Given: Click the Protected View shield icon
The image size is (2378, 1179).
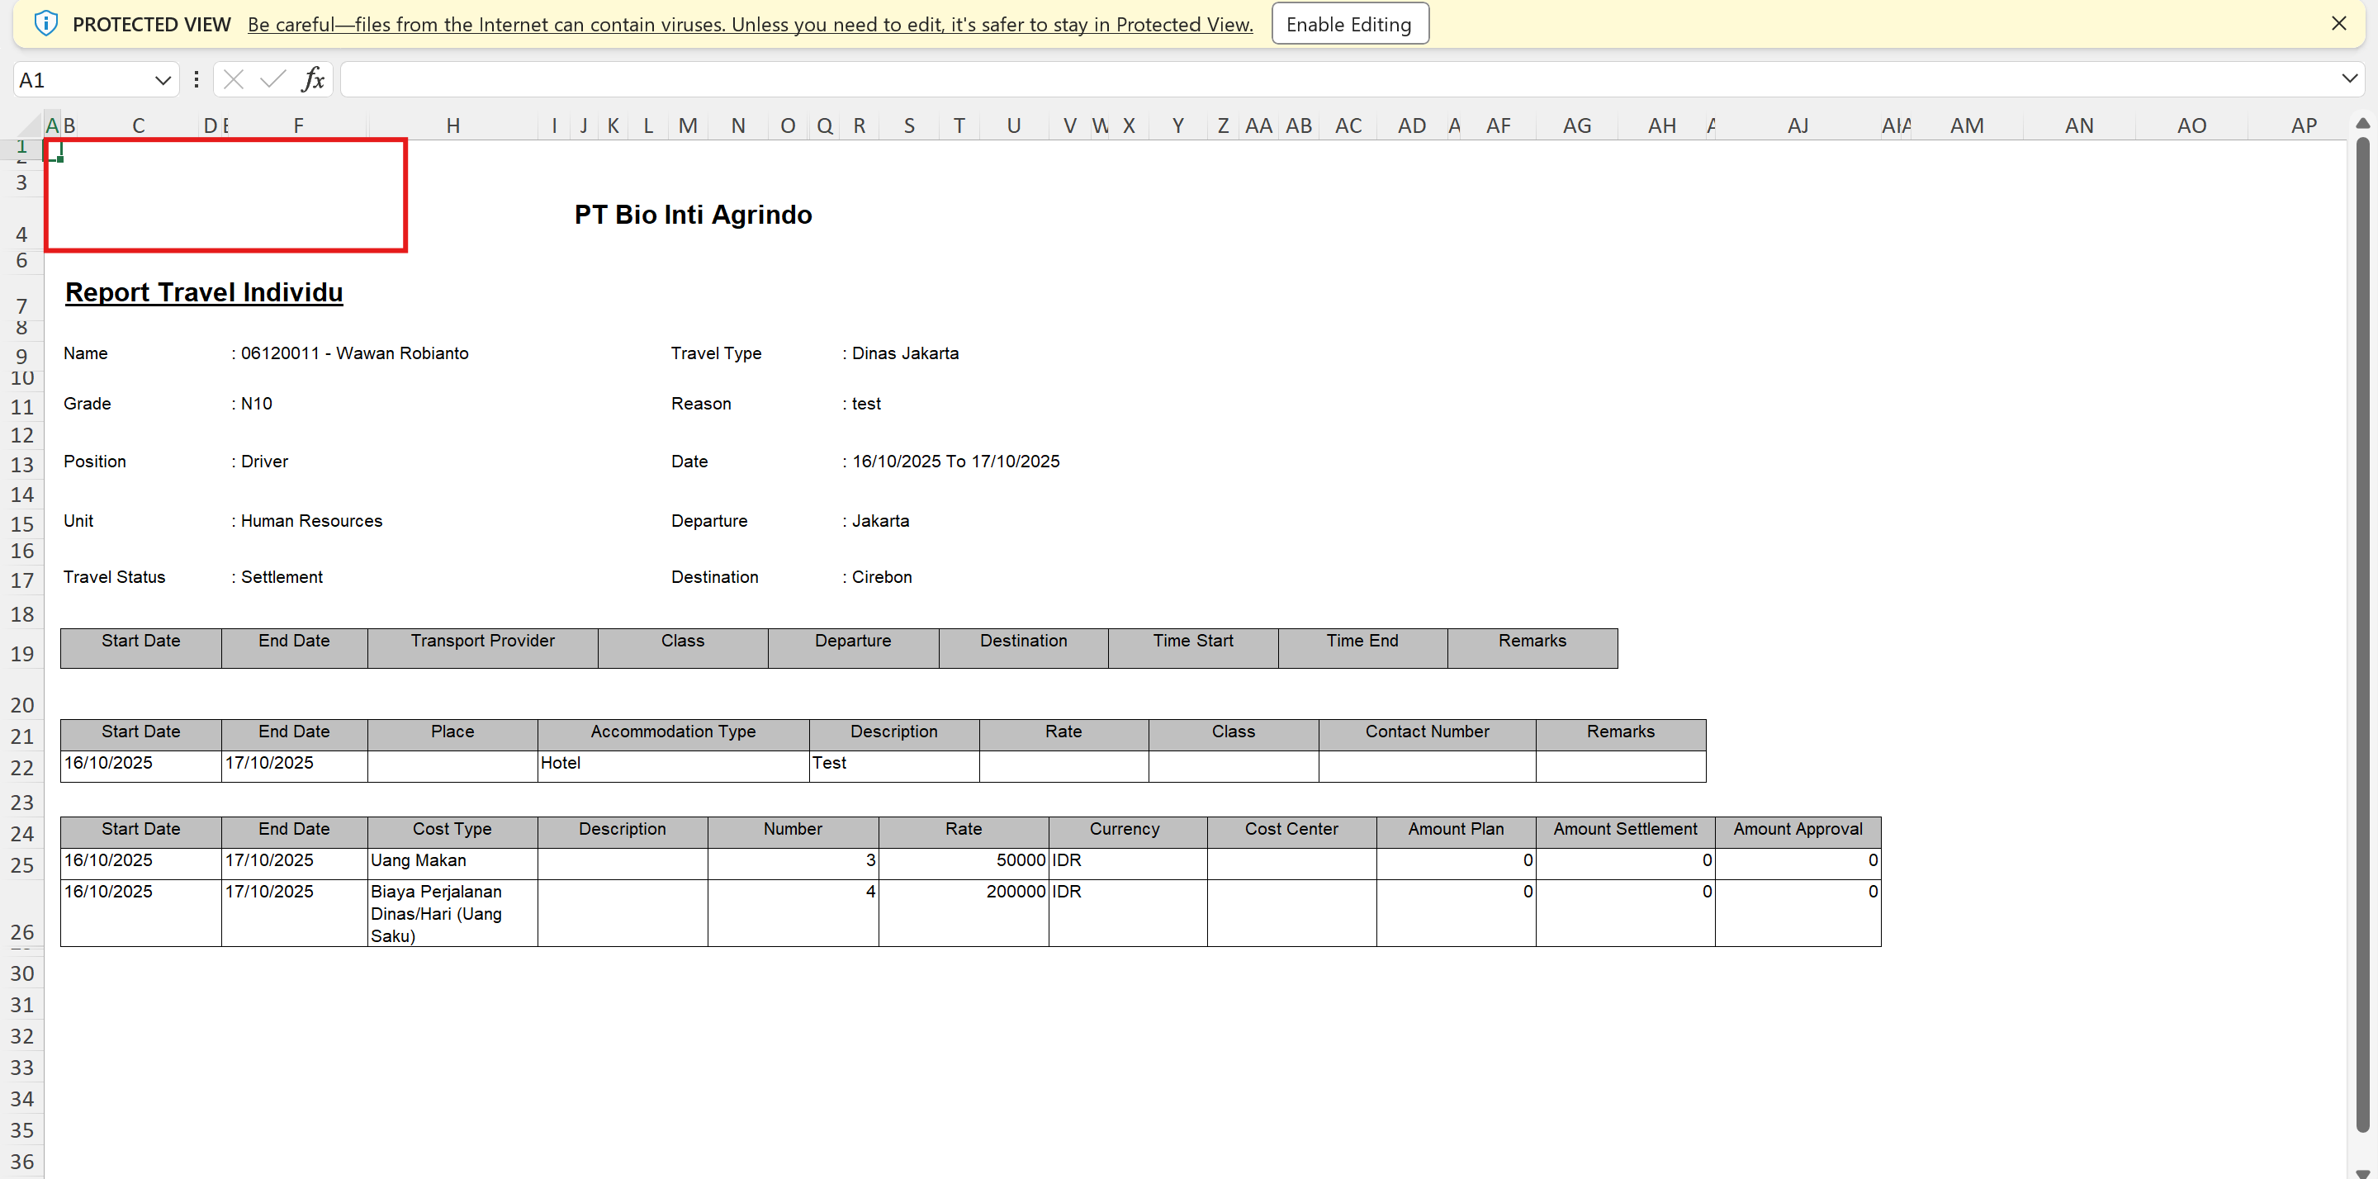Looking at the screenshot, I should tap(45, 24).
